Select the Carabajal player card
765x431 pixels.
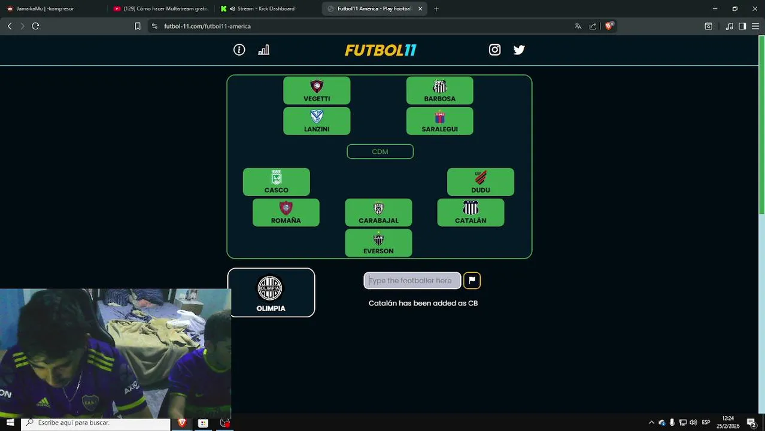pyautogui.click(x=378, y=213)
